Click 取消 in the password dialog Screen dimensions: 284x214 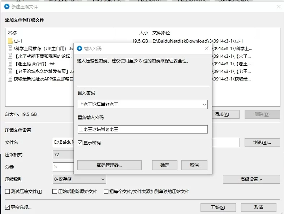tap(194, 165)
